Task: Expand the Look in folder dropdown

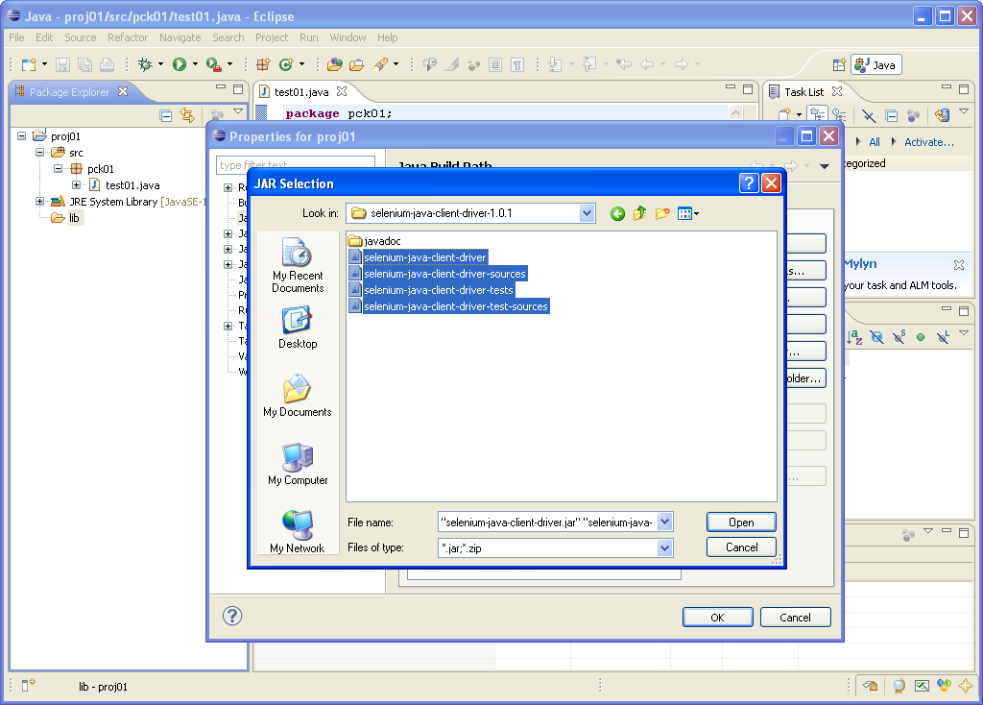Action: tap(587, 213)
